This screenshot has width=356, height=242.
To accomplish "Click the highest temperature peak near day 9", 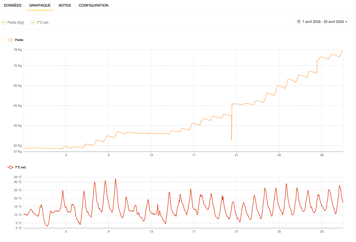I will (115, 179).
